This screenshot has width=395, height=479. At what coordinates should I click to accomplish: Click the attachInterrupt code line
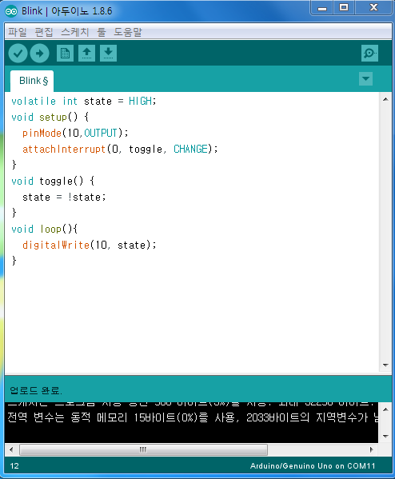click(120, 149)
